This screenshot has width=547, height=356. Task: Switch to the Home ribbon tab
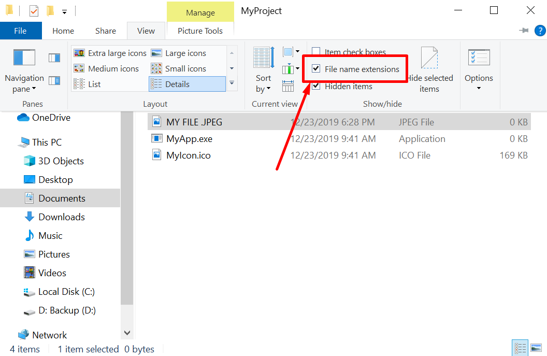pos(63,31)
